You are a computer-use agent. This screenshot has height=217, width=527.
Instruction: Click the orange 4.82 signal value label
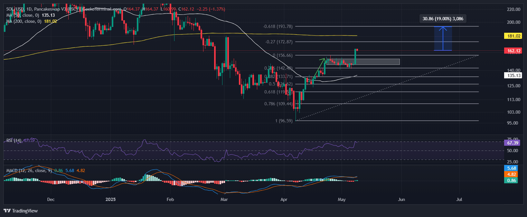(511, 174)
